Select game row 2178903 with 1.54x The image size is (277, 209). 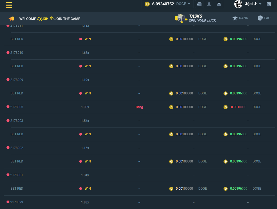click(85, 121)
